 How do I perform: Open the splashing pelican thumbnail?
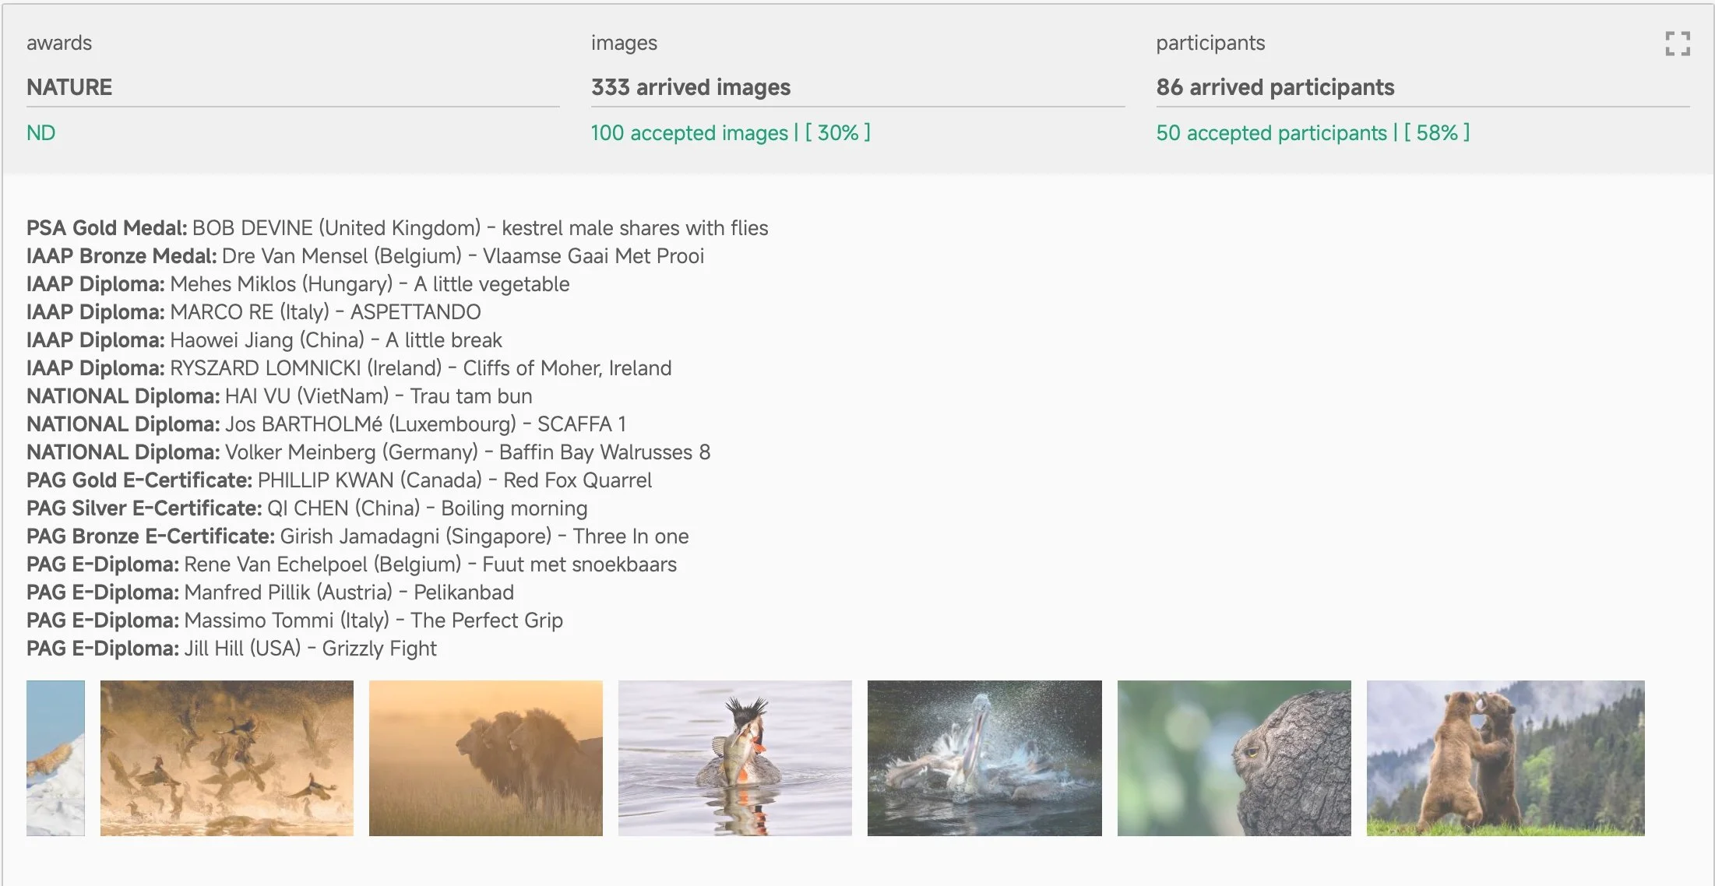pyautogui.click(x=984, y=758)
